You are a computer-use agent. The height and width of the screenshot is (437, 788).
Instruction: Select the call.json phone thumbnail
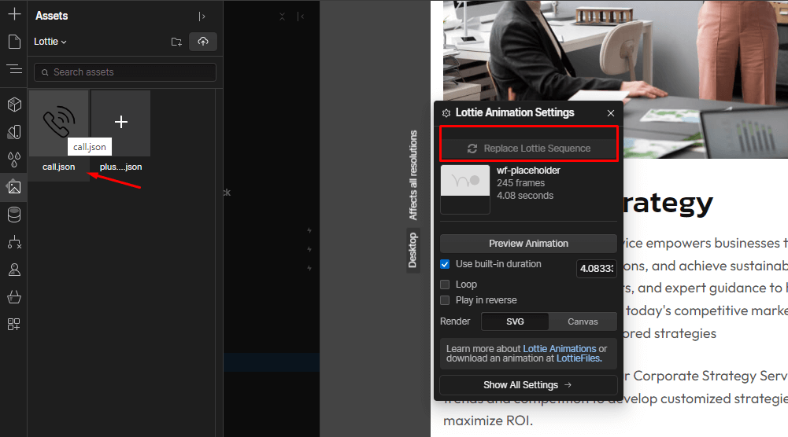coord(59,123)
